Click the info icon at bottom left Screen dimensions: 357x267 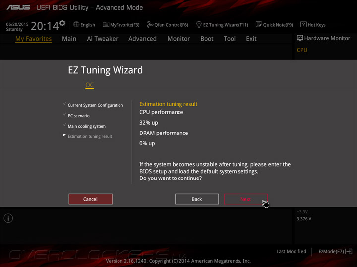8,218
